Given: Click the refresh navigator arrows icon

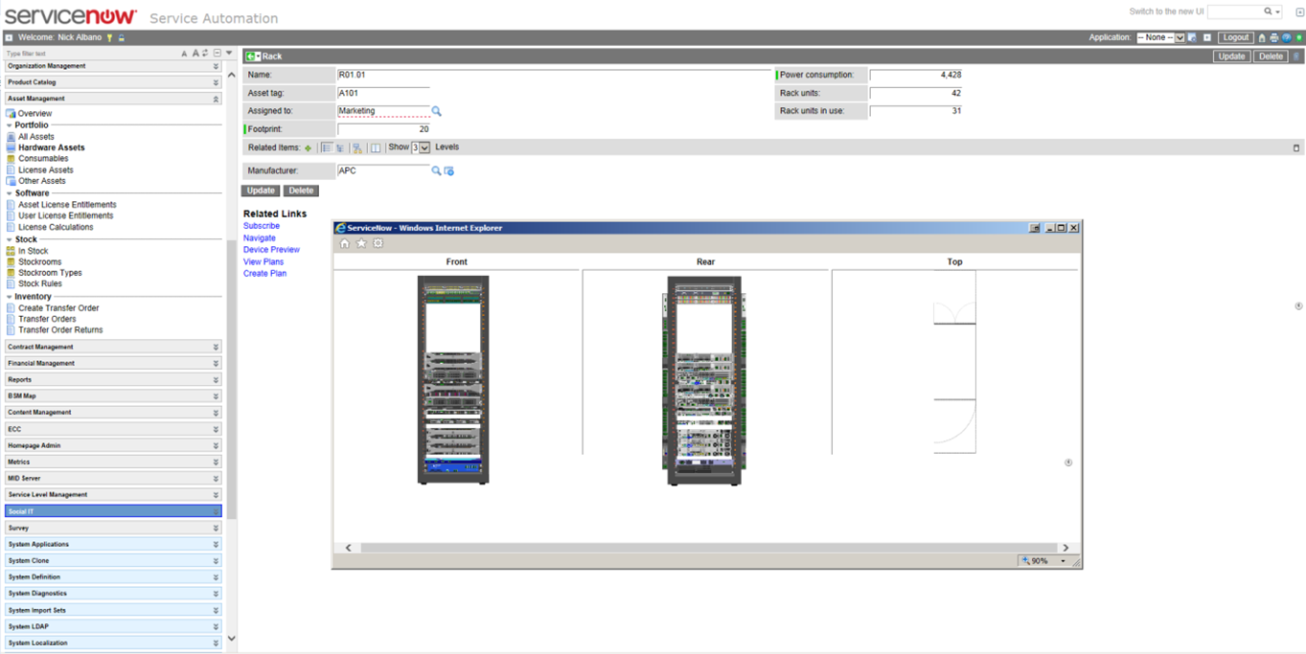Looking at the screenshot, I should (205, 53).
